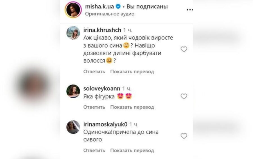Open irina.khrushch's avatar

[x=73, y=33]
